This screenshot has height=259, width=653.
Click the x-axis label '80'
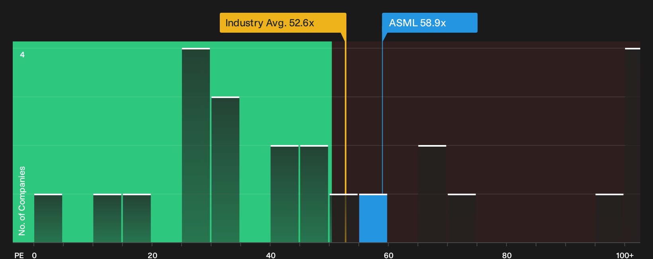pyautogui.click(x=507, y=255)
